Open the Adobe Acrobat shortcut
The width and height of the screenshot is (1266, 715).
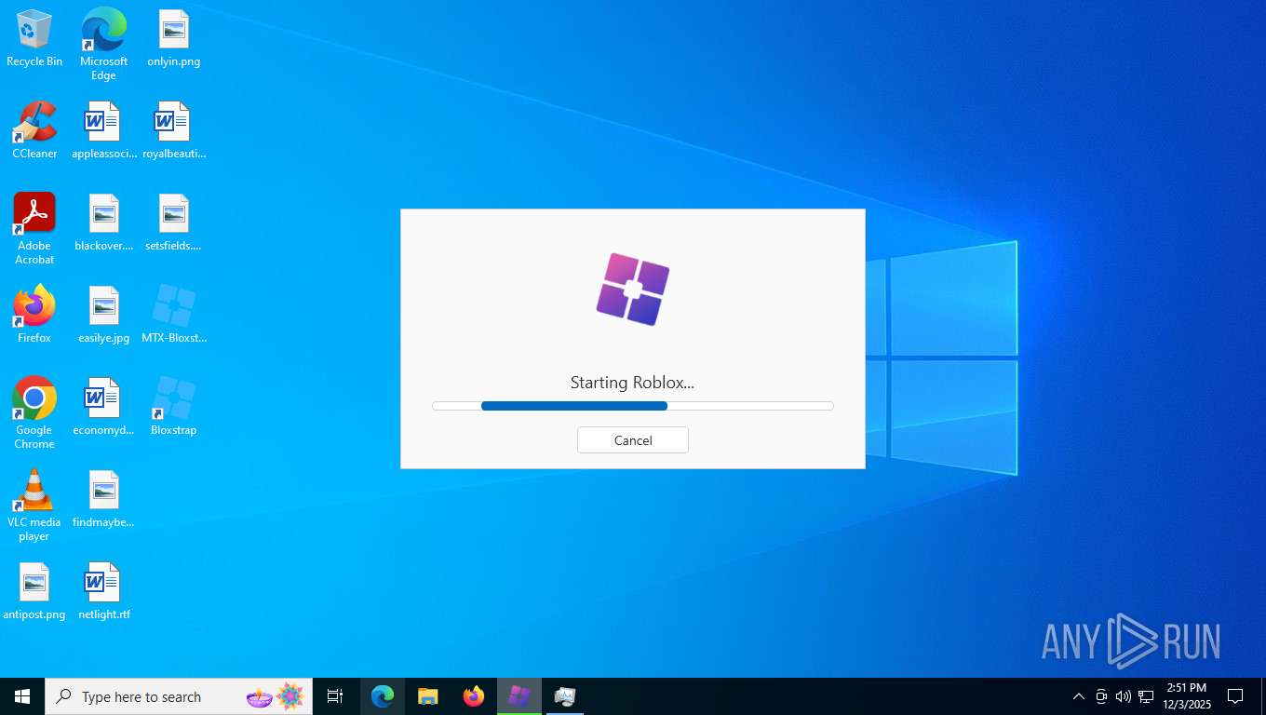pos(34,229)
